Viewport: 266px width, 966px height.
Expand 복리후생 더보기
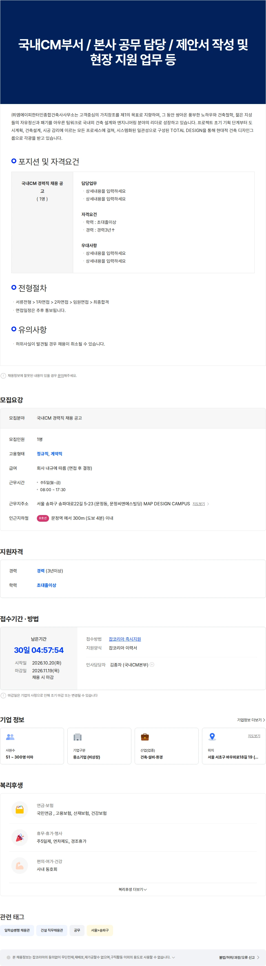(x=133, y=889)
